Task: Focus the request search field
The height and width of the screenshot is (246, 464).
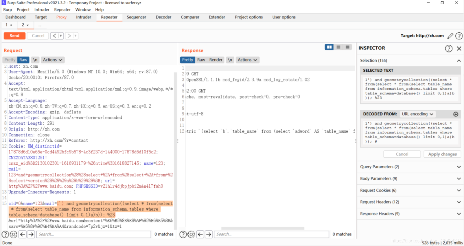Action: coord(94,234)
